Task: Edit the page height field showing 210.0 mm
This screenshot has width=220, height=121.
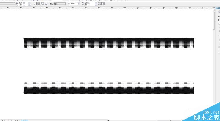Action: pyautogui.click(x=23, y=5)
